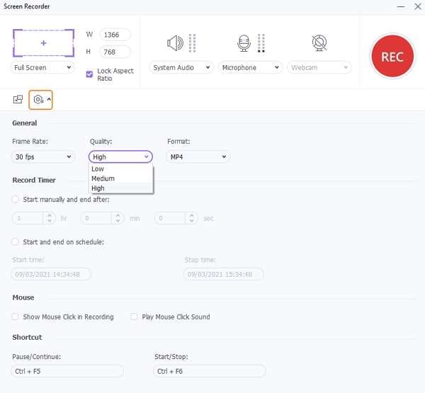This screenshot has width=425, height=393.
Task: Select Start manually and end after option
Action: pyautogui.click(x=16, y=200)
